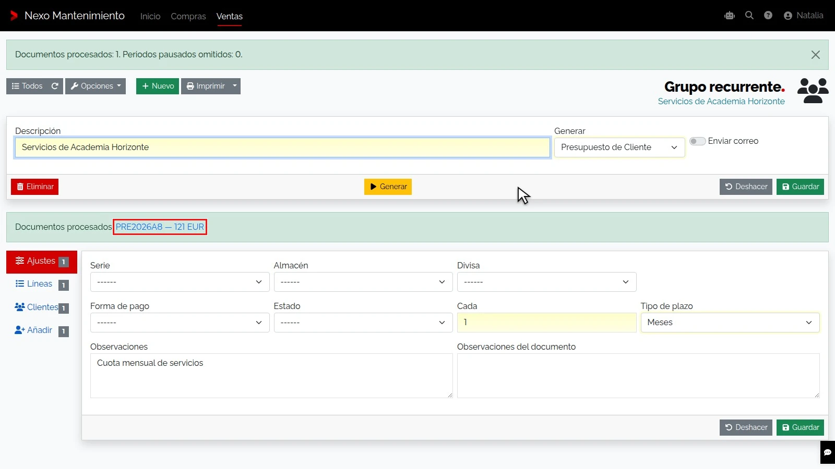The height and width of the screenshot is (469, 835).
Task: Open the Tipo de plazo dropdown
Action: click(x=730, y=323)
